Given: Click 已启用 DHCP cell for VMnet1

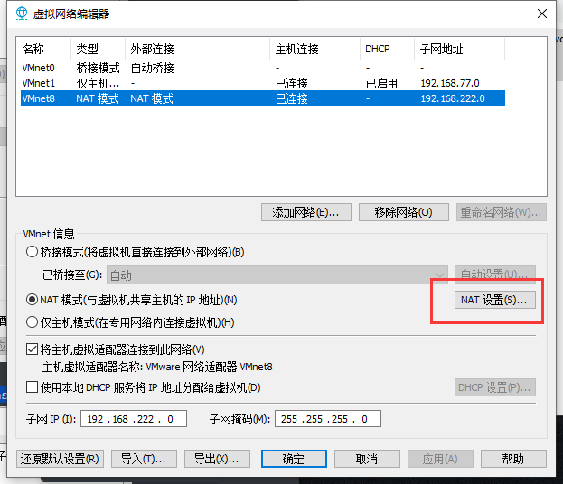Looking at the screenshot, I should pos(381,83).
